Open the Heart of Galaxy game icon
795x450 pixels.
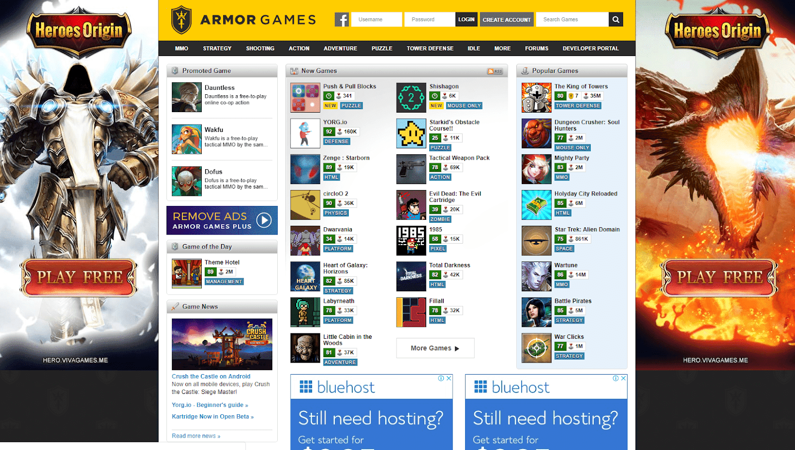(x=305, y=276)
